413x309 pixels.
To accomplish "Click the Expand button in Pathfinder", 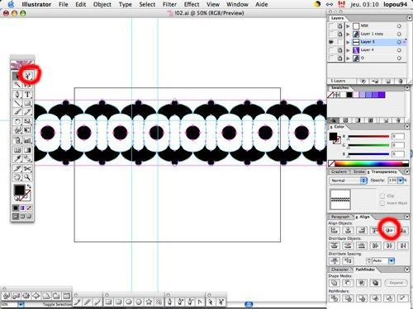I will pos(396,283).
